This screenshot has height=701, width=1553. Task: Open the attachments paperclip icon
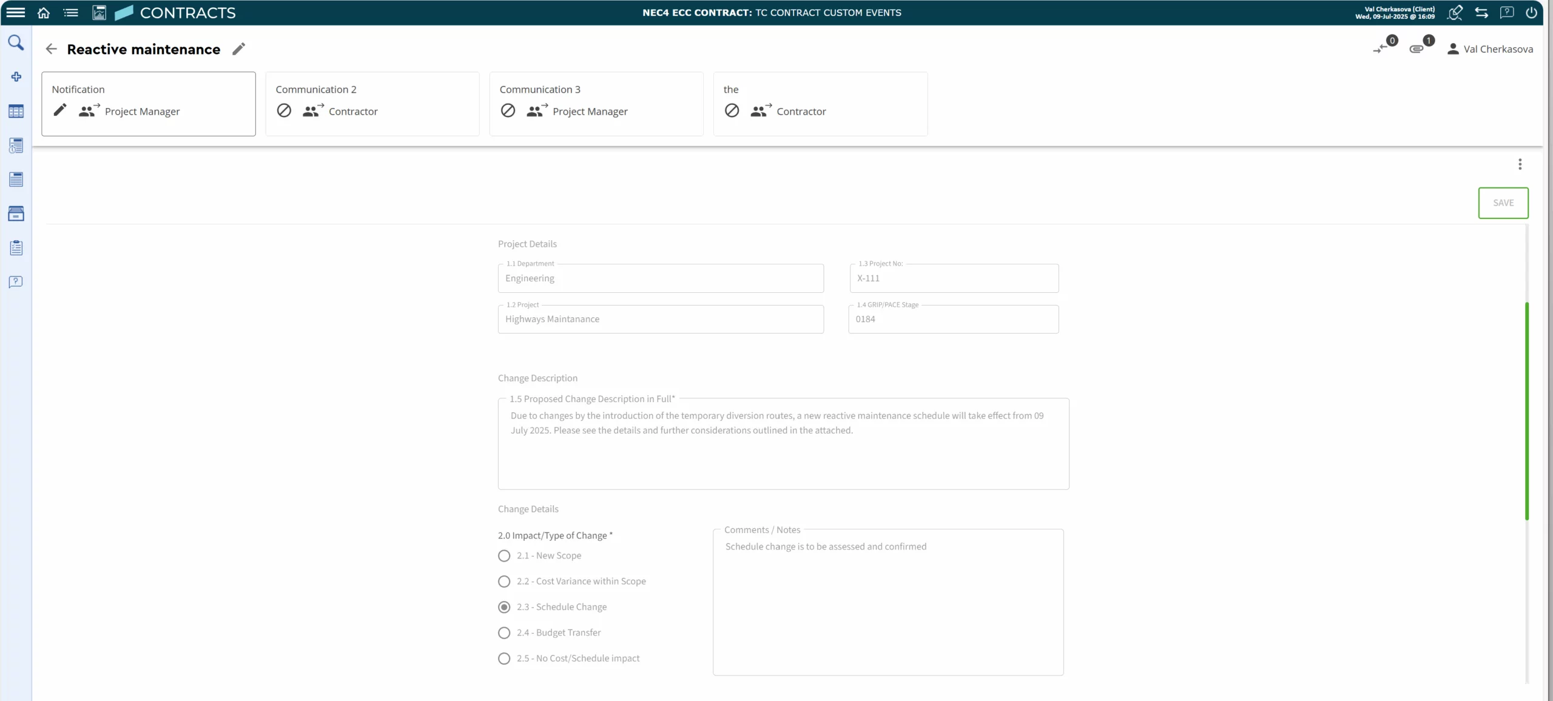1417,49
